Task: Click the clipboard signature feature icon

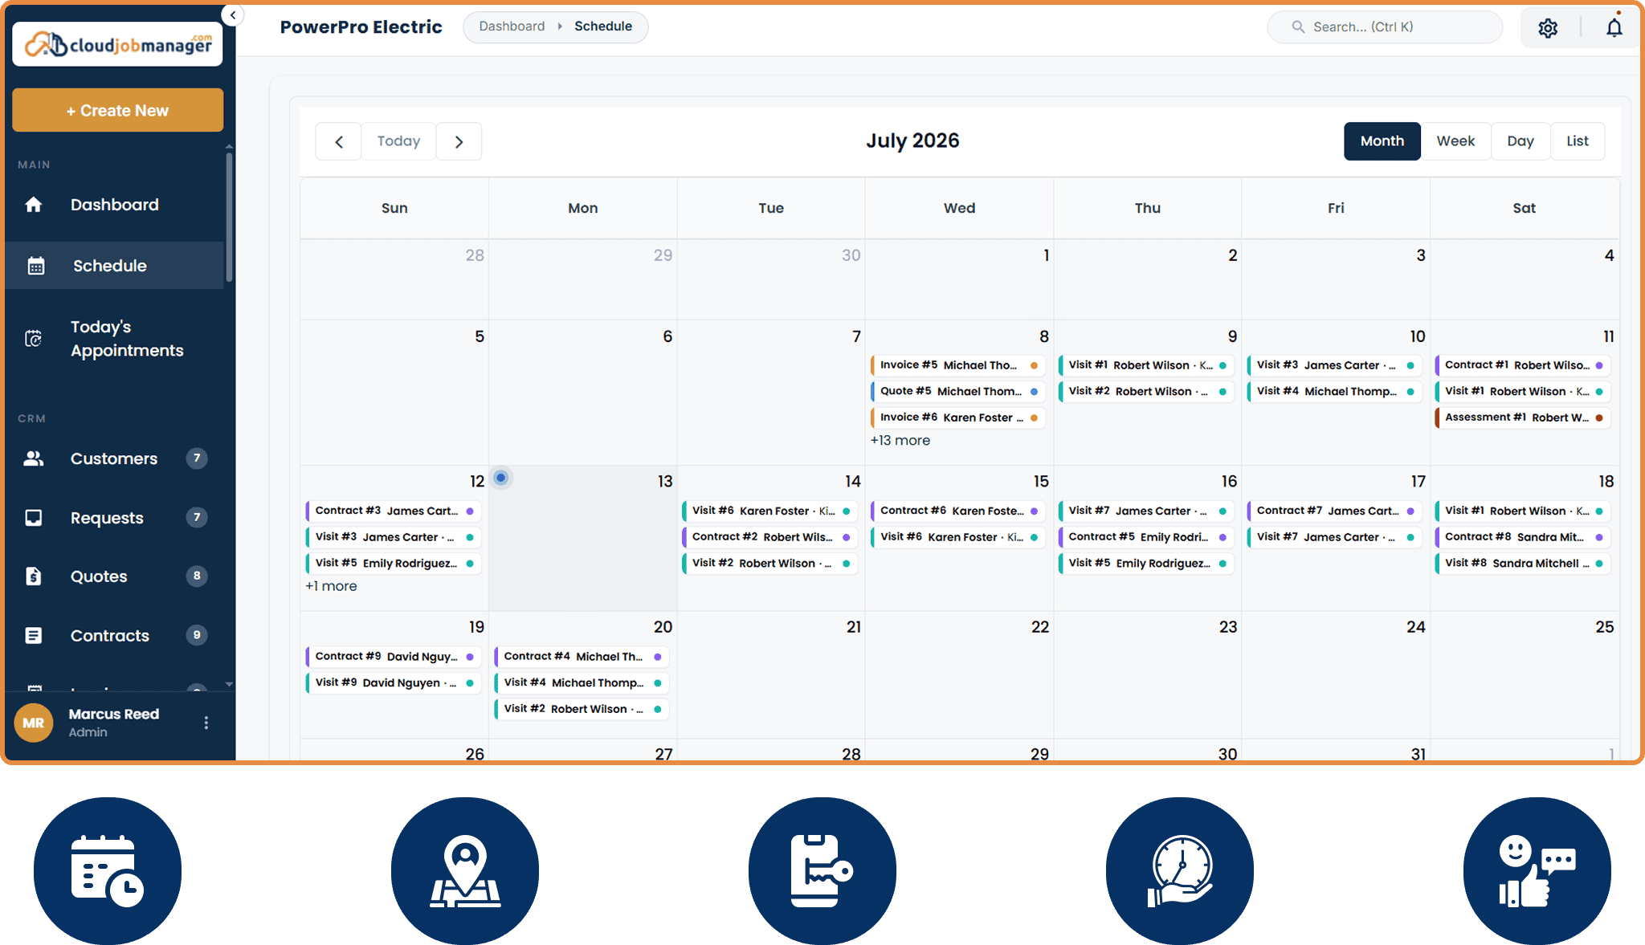Action: tap(822, 871)
